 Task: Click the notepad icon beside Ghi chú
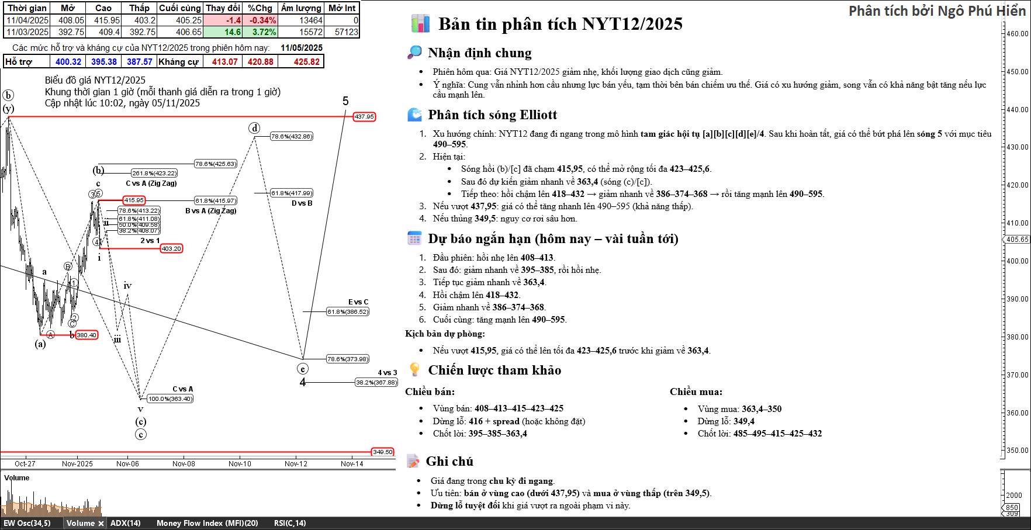coord(413,461)
